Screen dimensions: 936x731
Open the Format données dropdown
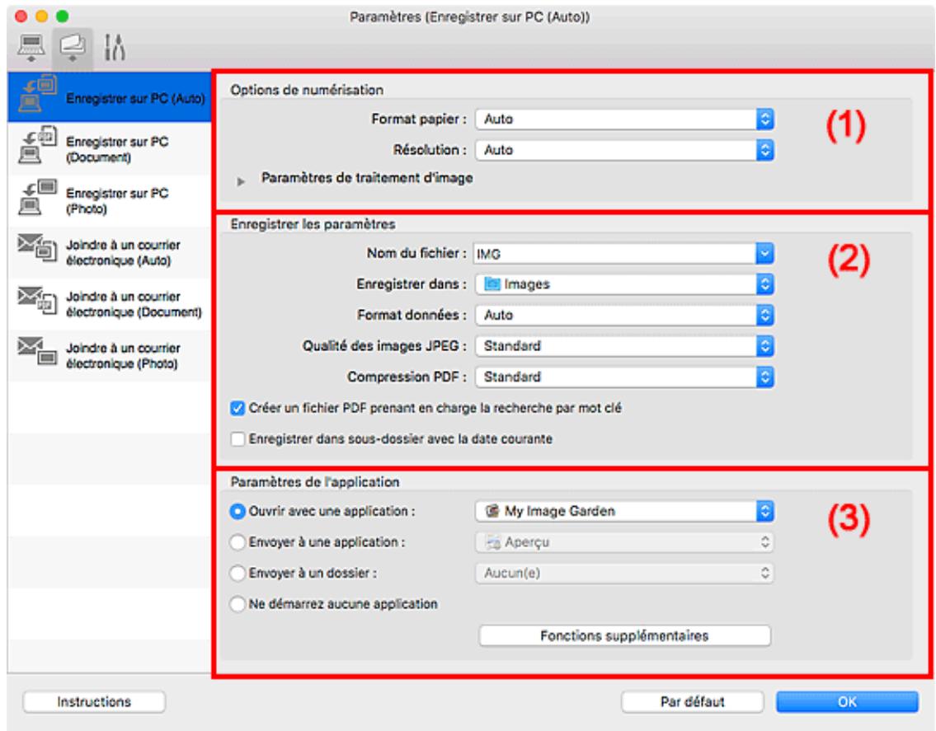point(624,315)
